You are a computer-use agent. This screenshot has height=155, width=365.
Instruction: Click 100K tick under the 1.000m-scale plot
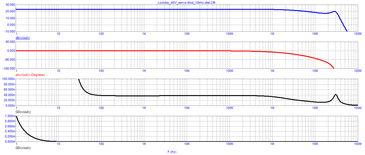[229, 144]
